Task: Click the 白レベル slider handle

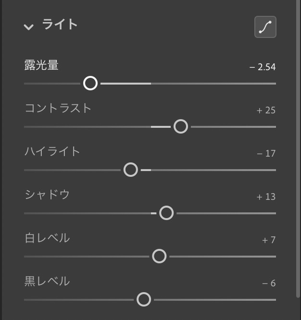Action: [159, 256]
